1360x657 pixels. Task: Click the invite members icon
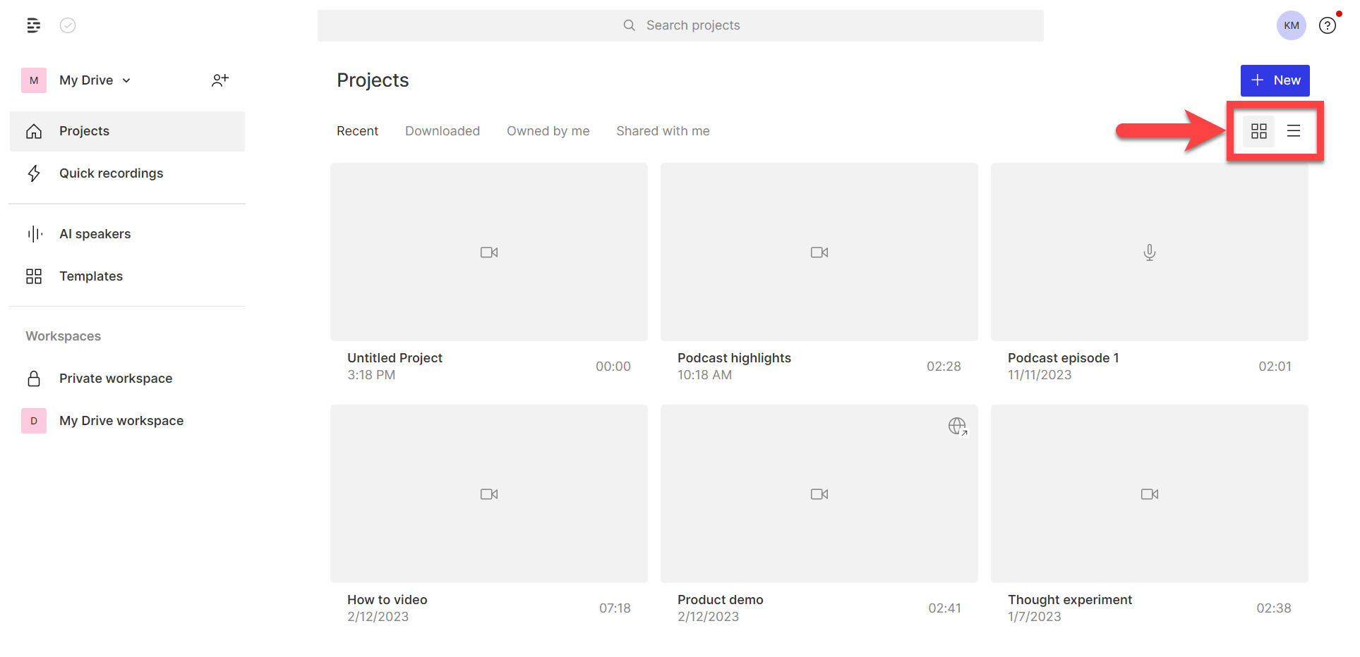pos(220,80)
